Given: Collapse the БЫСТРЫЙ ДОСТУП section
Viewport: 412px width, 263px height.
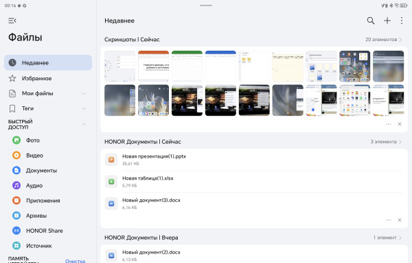Looking at the screenshot, I should tap(84, 124).
